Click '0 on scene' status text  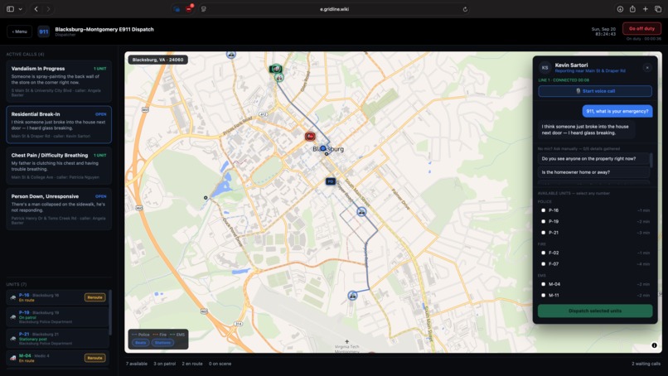220,364
